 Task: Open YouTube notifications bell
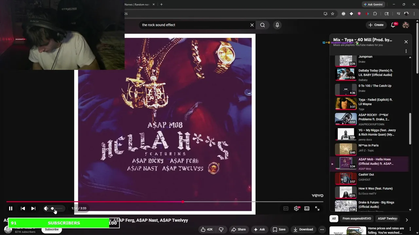tap(393, 25)
